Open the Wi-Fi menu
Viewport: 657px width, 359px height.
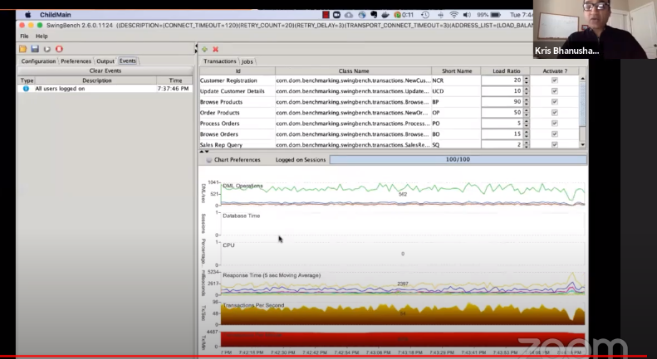click(454, 15)
